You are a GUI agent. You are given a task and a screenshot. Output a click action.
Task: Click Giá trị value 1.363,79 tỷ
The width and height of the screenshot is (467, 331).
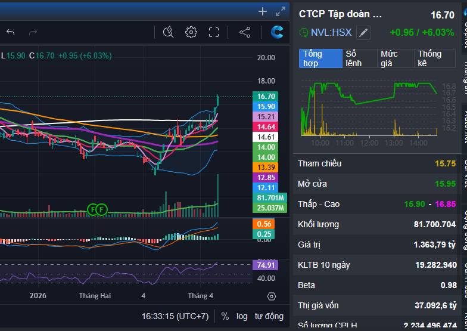(435, 245)
